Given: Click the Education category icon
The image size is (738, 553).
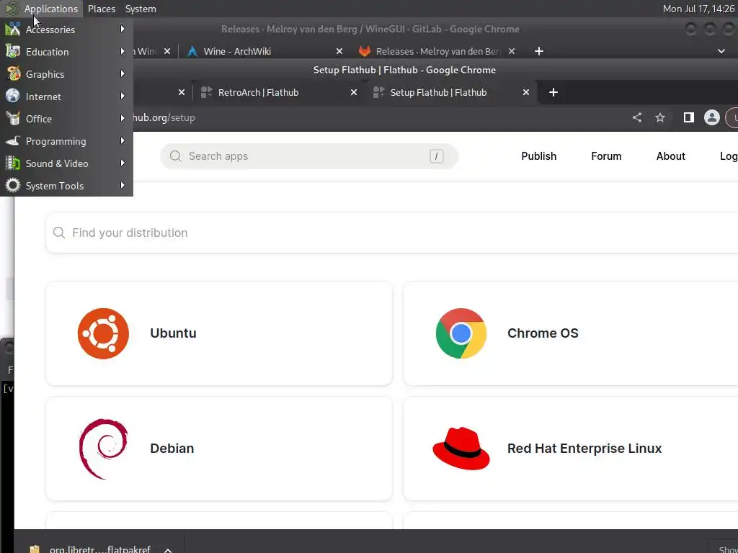Looking at the screenshot, I should tap(13, 51).
